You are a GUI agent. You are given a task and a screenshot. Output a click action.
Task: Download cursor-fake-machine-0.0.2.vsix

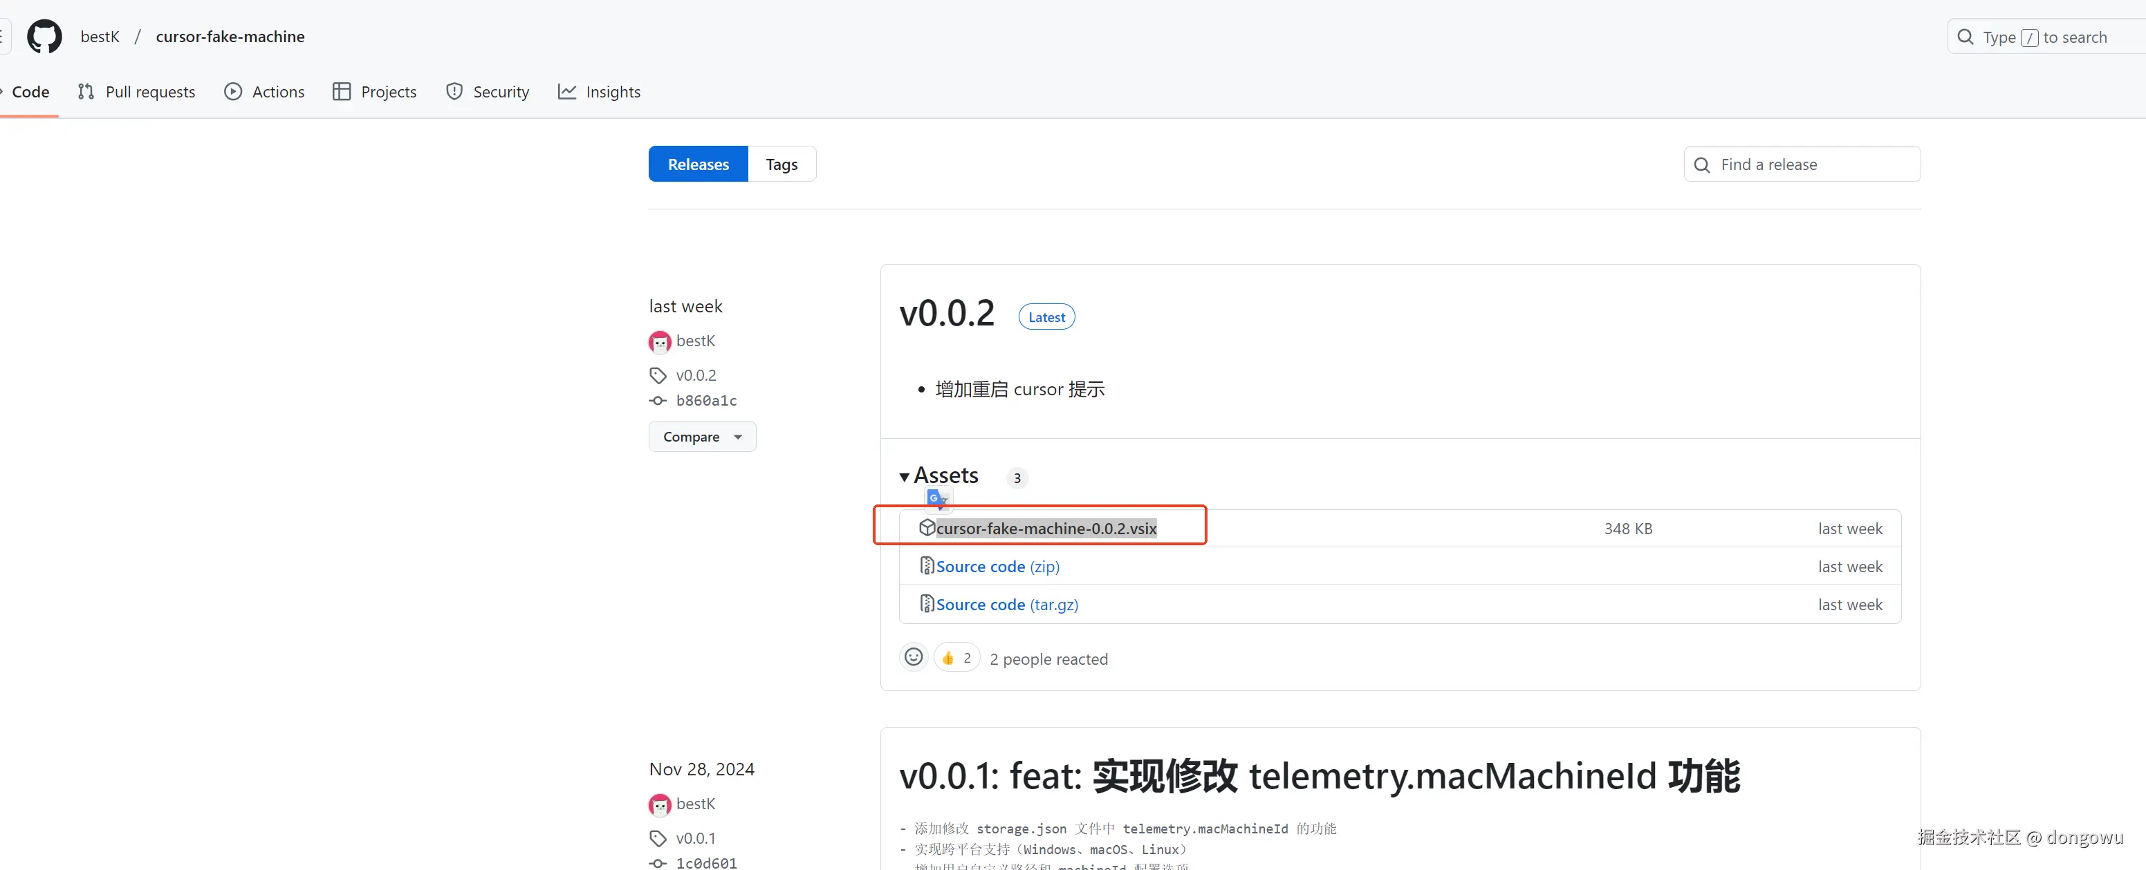point(1046,529)
